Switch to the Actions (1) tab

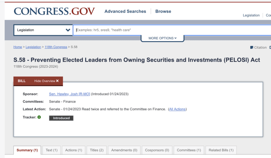pyautogui.click(x=74, y=150)
